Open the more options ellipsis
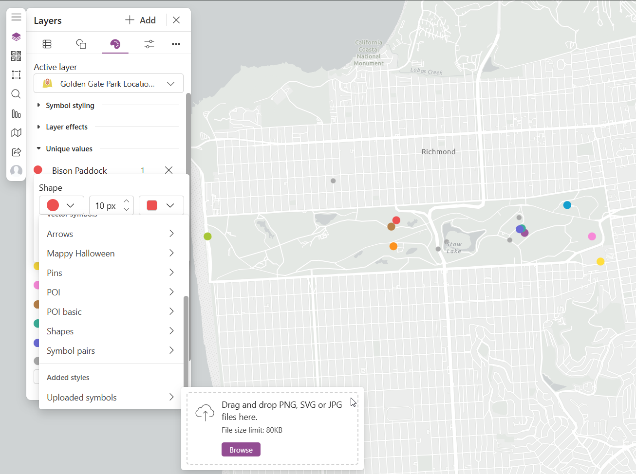The width and height of the screenshot is (636, 474). coord(176,44)
